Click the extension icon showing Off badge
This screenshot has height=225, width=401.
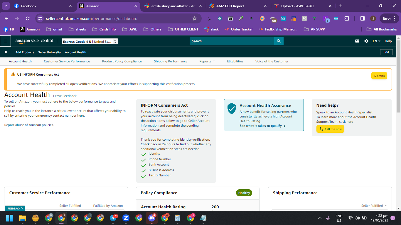273,19
